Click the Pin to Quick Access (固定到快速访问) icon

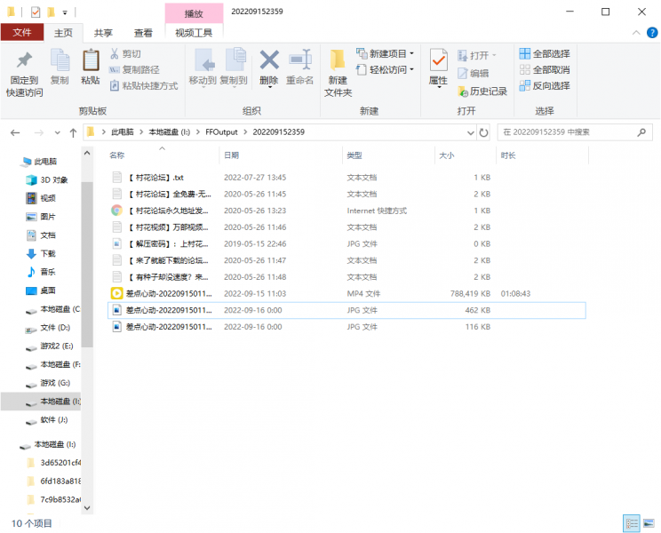(x=24, y=61)
